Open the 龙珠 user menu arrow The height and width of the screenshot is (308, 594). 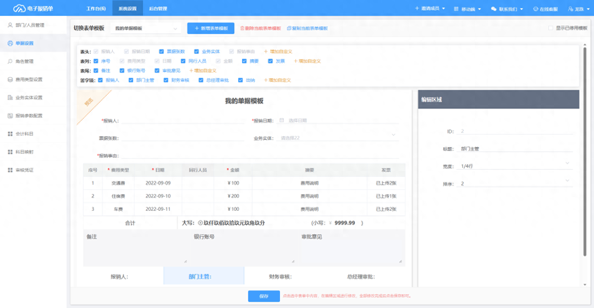(588, 9)
